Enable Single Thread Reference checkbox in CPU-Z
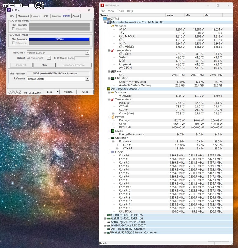 [13, 29]
